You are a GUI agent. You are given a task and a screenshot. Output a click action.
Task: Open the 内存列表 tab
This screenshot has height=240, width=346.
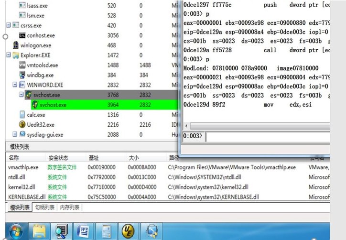[x=69, y=207]
